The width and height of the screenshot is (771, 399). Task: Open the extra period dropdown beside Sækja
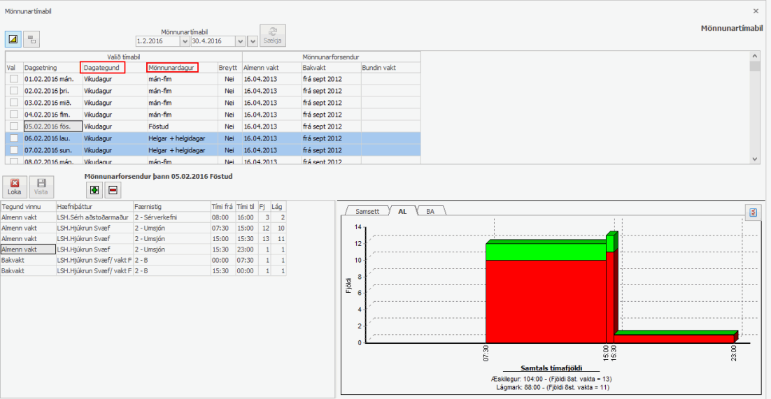coord(253,41)
